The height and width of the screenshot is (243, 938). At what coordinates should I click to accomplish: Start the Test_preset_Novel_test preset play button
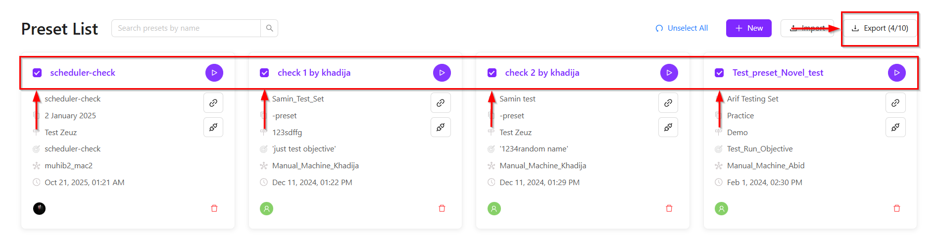tap(896, 73)
